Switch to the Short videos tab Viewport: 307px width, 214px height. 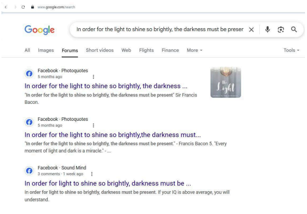point(99,50)
